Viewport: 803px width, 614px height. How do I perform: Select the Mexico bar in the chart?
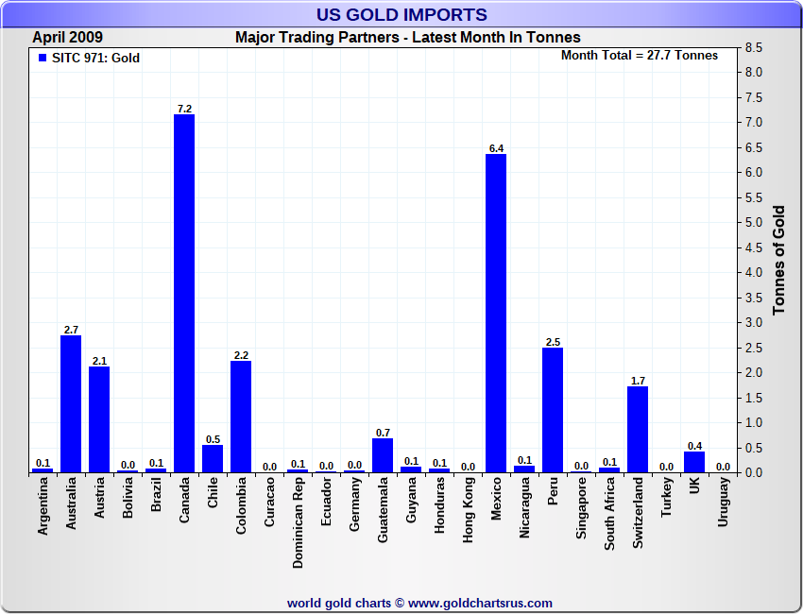(x=496, y=314)
